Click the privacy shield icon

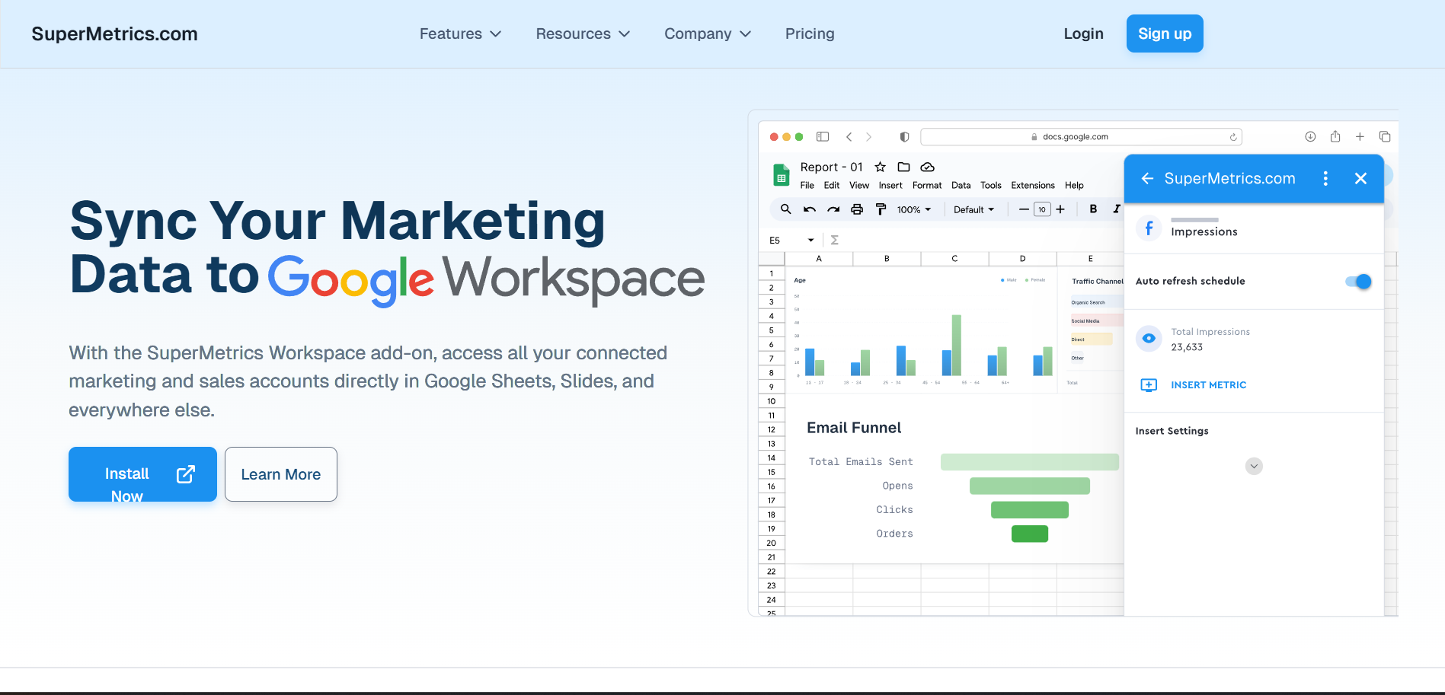tap(904, 137)
